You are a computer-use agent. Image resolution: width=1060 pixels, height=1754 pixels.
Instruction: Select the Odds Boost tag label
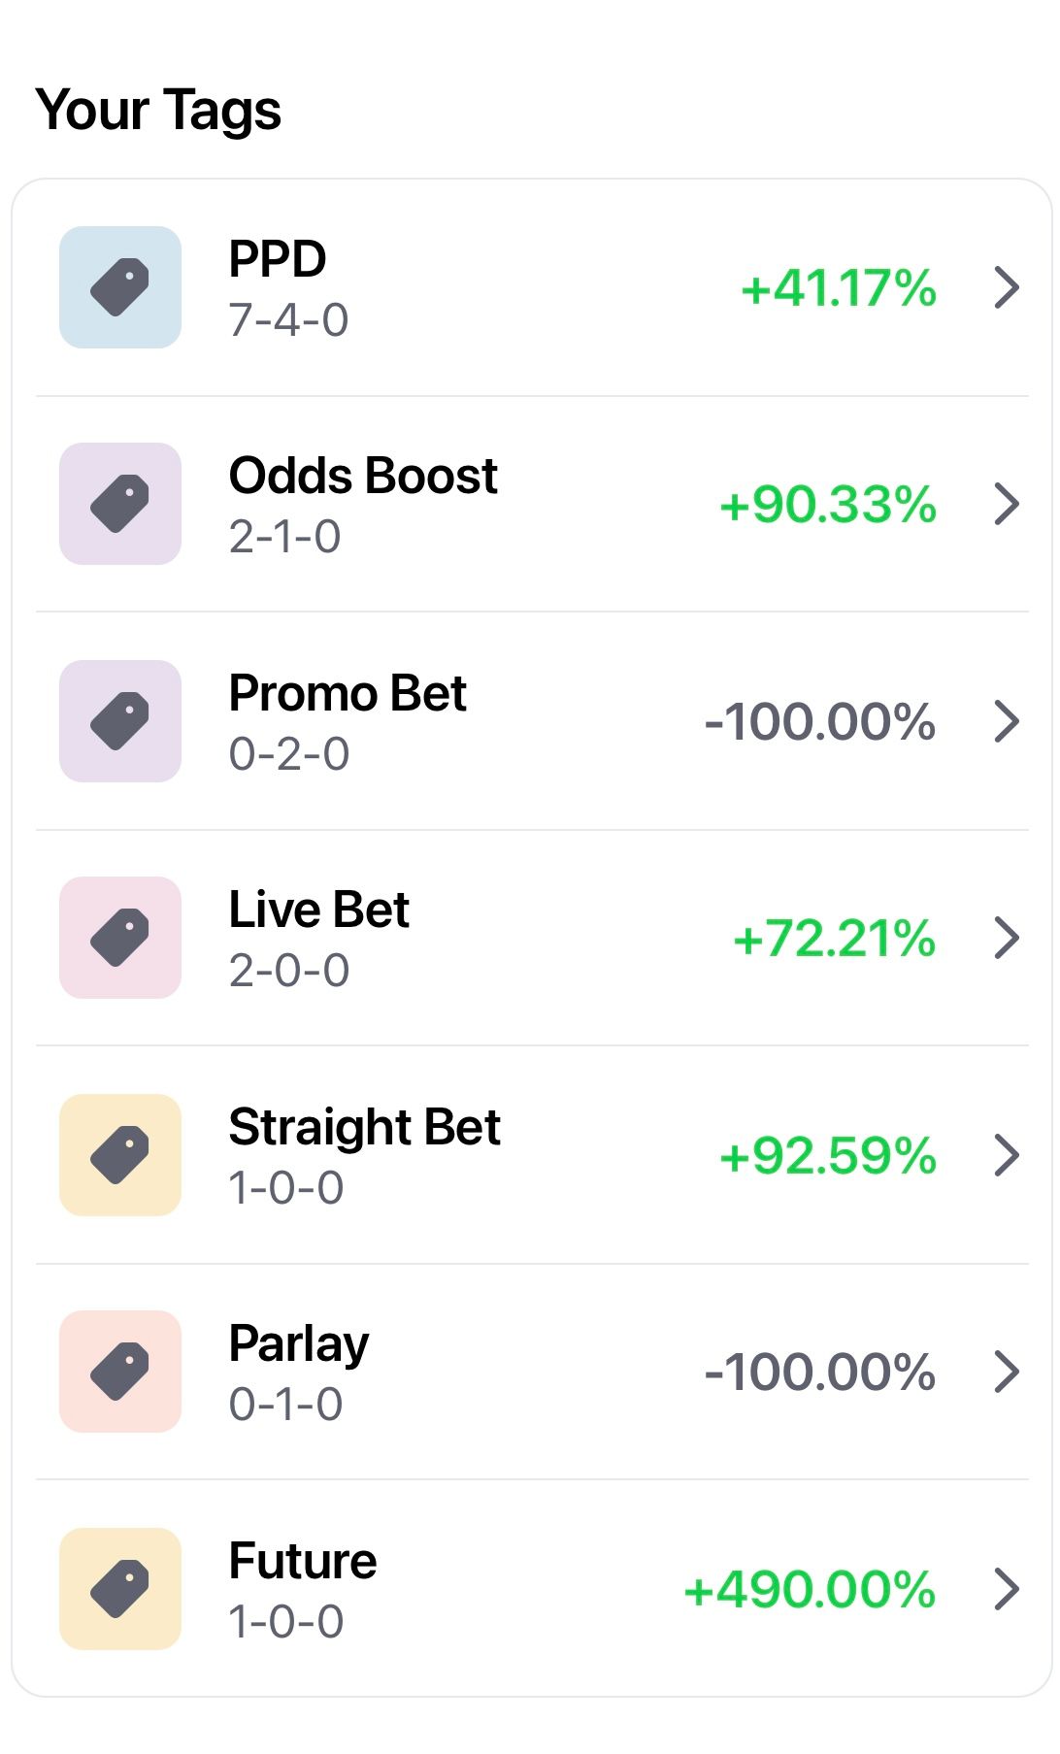click(363, 477)
